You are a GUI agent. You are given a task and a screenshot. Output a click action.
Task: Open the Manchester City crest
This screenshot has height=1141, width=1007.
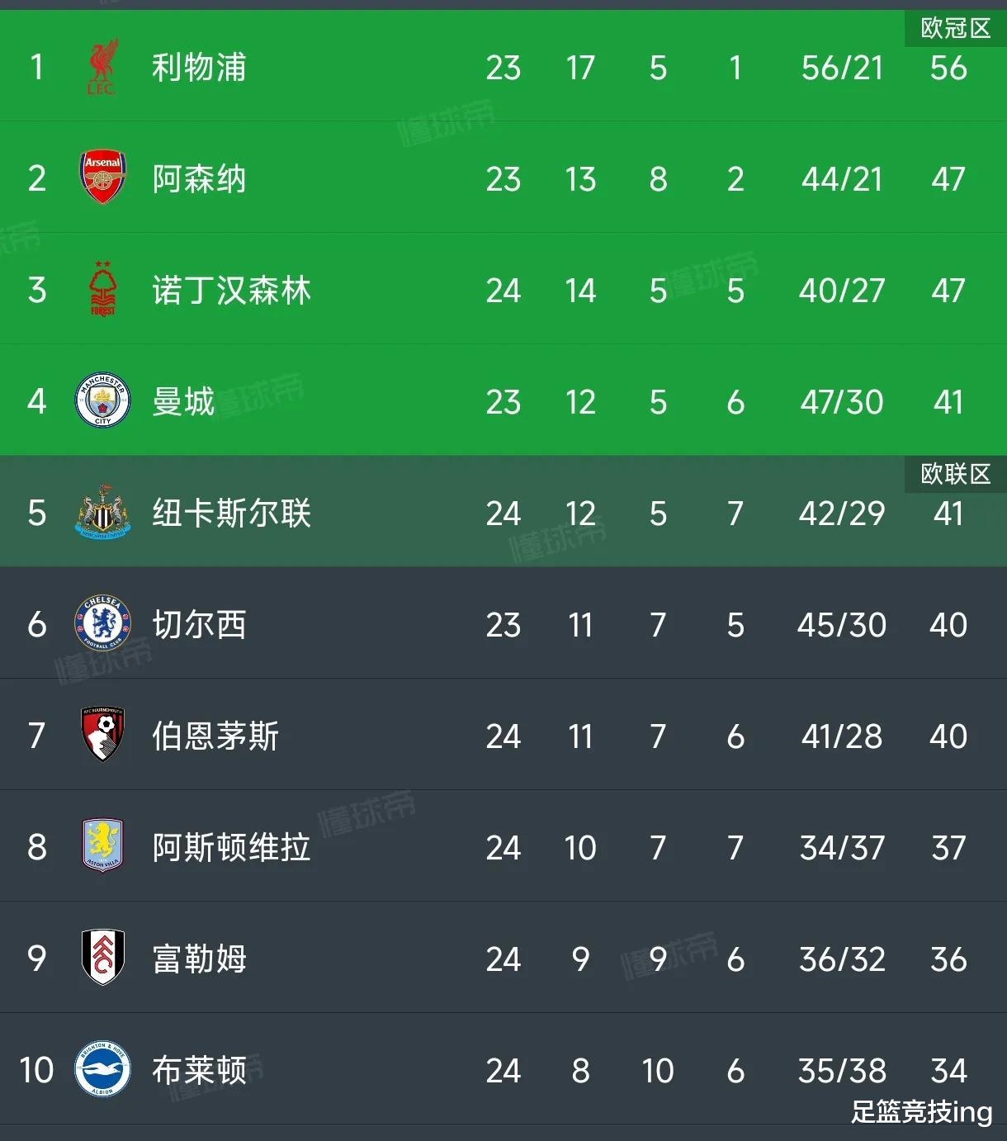click(102, 401)
